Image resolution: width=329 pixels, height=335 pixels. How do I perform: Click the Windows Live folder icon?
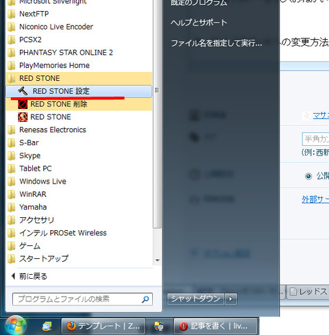coord(11,182)
